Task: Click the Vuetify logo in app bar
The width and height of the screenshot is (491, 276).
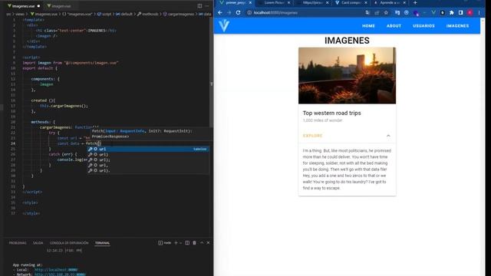Action: pyautogui.click(x=224, y=25)
